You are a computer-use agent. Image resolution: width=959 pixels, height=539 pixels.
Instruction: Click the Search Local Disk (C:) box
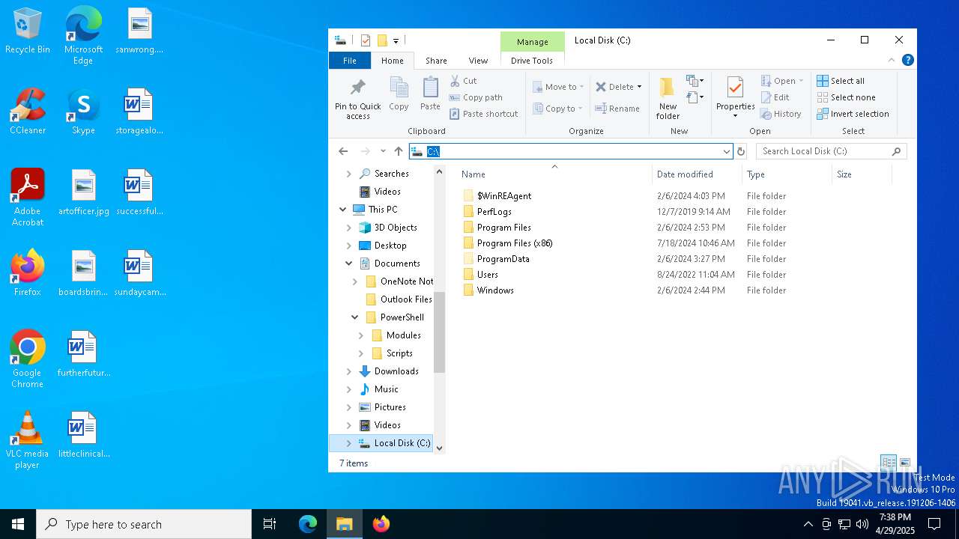831,151
